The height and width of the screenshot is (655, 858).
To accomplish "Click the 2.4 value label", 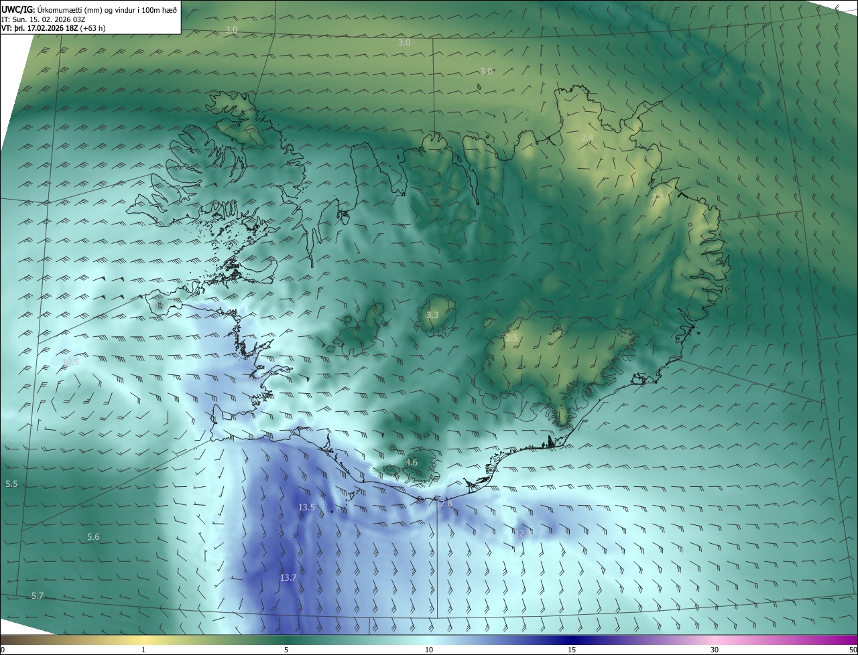I will (x=587, y=138).
